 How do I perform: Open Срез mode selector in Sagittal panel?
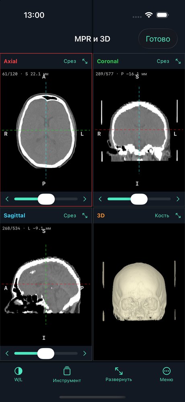coord(70,215)
